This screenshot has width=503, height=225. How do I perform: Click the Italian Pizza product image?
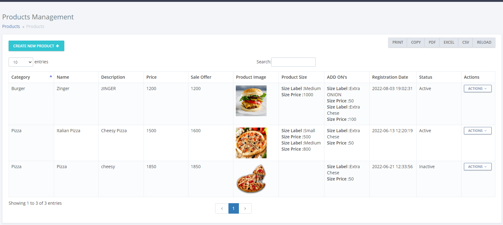pyautogui.click(x=251, y=143)
